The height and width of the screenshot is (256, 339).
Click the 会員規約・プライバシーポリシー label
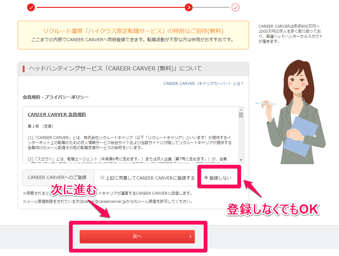pyautogui.click(x=56, y=97)
